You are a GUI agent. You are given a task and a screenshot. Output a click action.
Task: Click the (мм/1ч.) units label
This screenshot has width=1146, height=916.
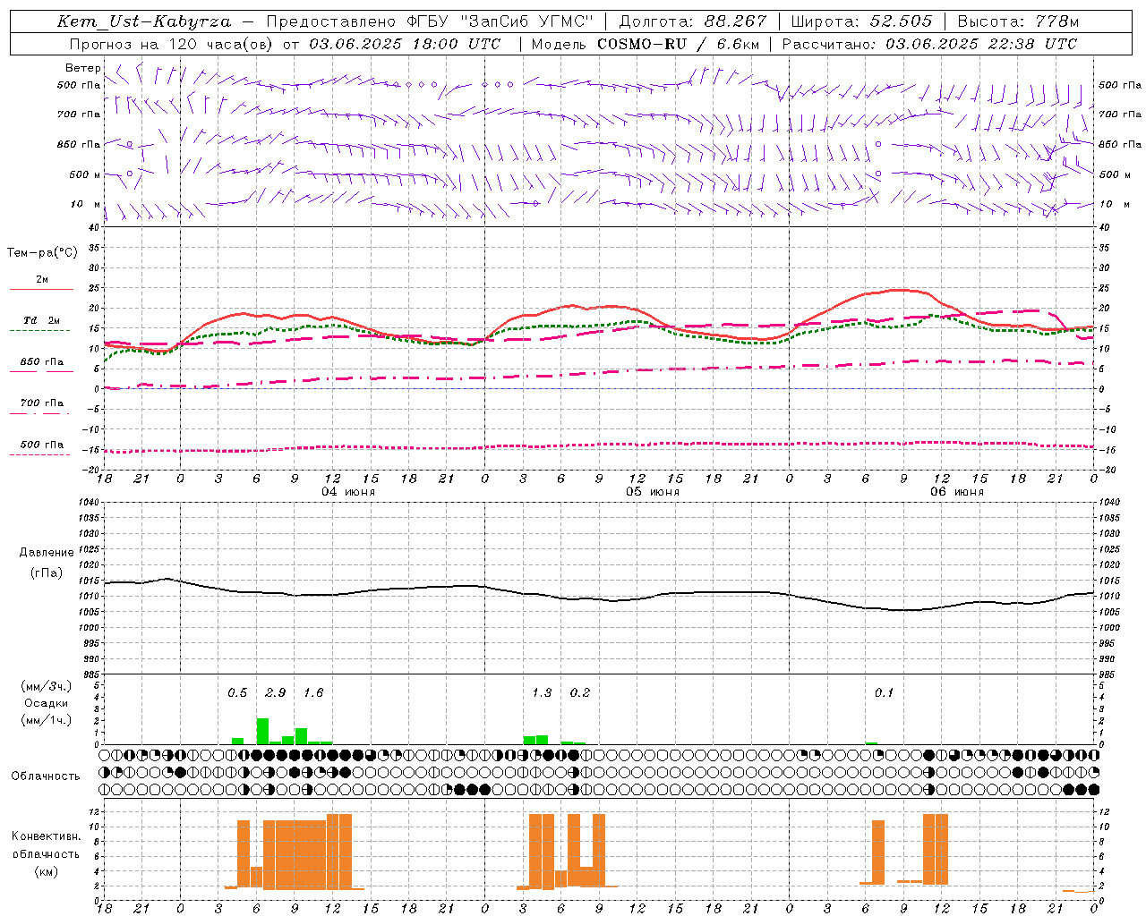(x=47, y=719)
